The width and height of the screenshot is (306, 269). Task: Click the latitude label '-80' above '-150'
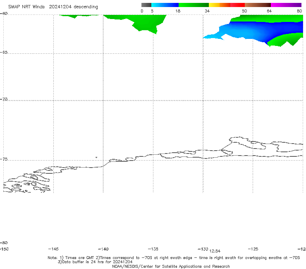(x=4, y=243)
